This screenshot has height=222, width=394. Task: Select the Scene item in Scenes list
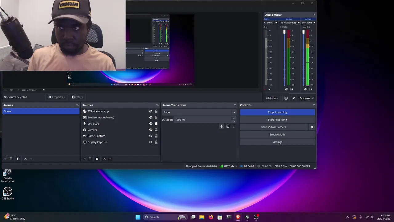click(41, 111)
